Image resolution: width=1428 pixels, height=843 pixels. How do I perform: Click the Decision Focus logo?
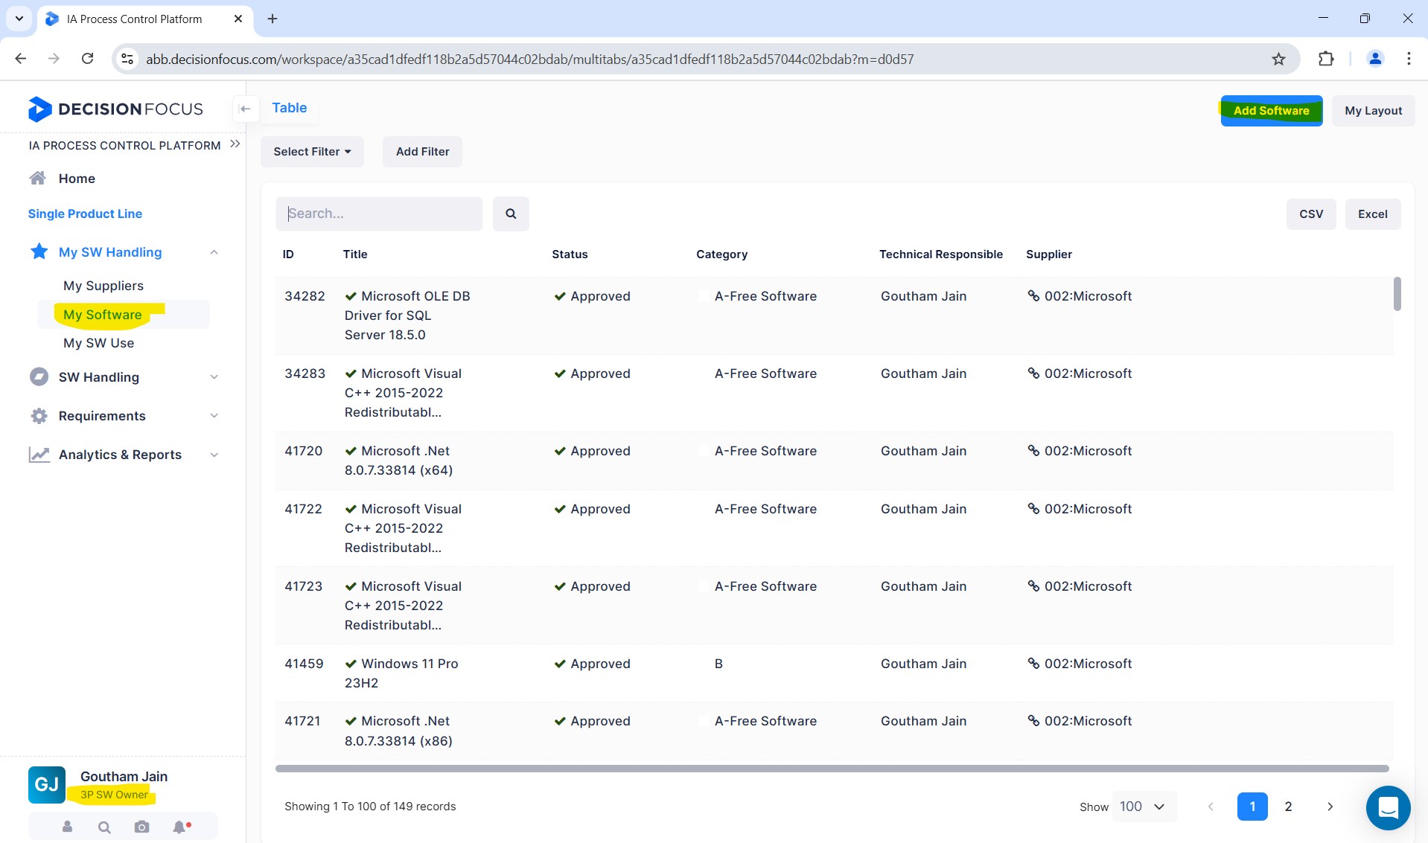pyautogui.click(x=115, y=109)
